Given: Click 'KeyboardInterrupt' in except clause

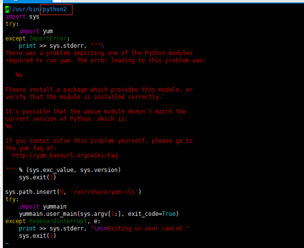Looking at the screenshot, I should 58,221.
